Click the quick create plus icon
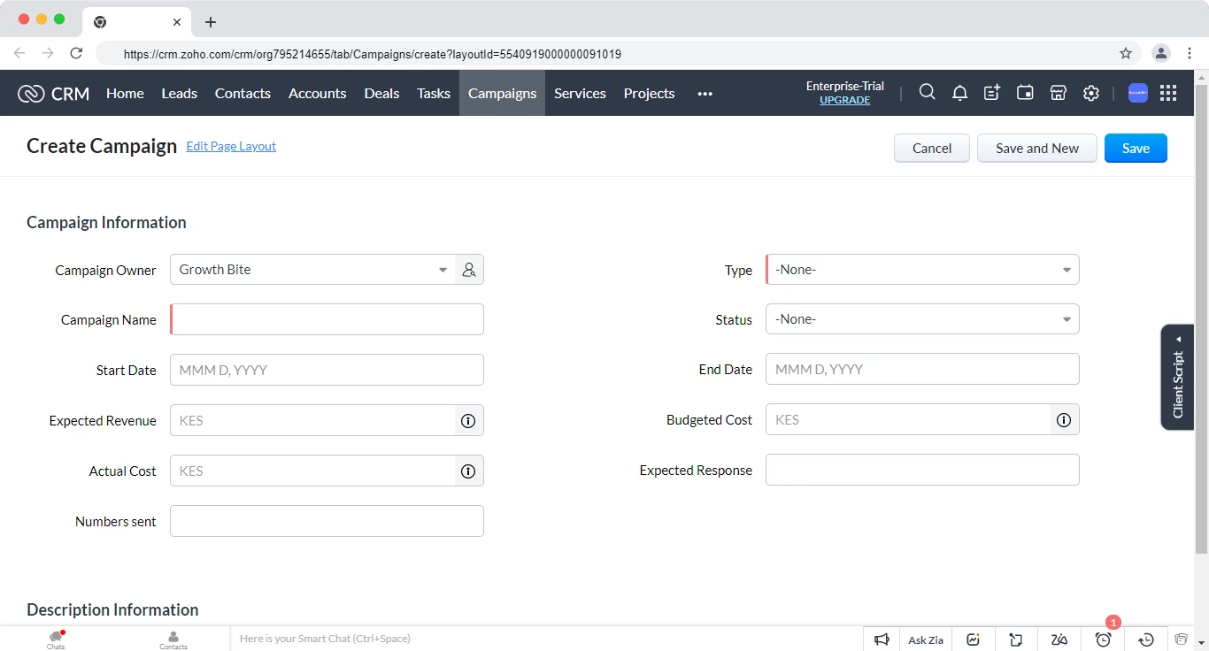This screenshot has height=651, width=1209. [992, 92]
